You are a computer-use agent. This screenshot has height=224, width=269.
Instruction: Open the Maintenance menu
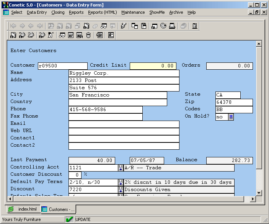tap(133, 12)
